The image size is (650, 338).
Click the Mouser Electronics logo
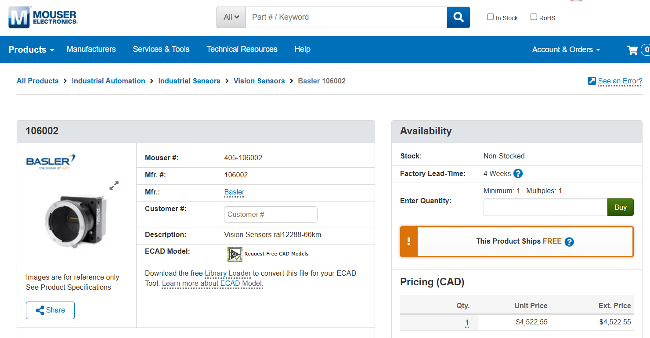(x=43, y=18)
